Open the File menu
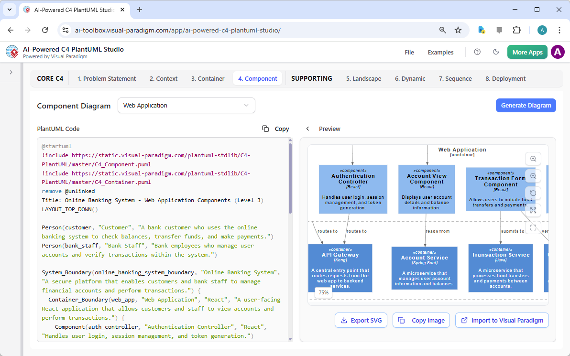This screenshot has width=570, height=356. (x=409, y=52)
